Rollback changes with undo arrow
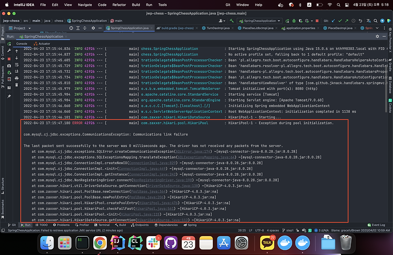This screenshot has height=255, width=393. click(361, 21)
